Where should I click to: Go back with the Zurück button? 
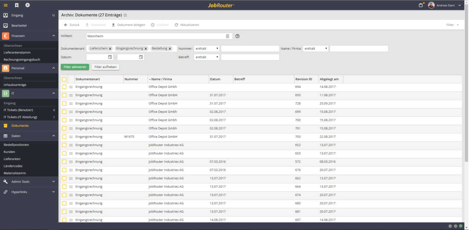point(72,25)
